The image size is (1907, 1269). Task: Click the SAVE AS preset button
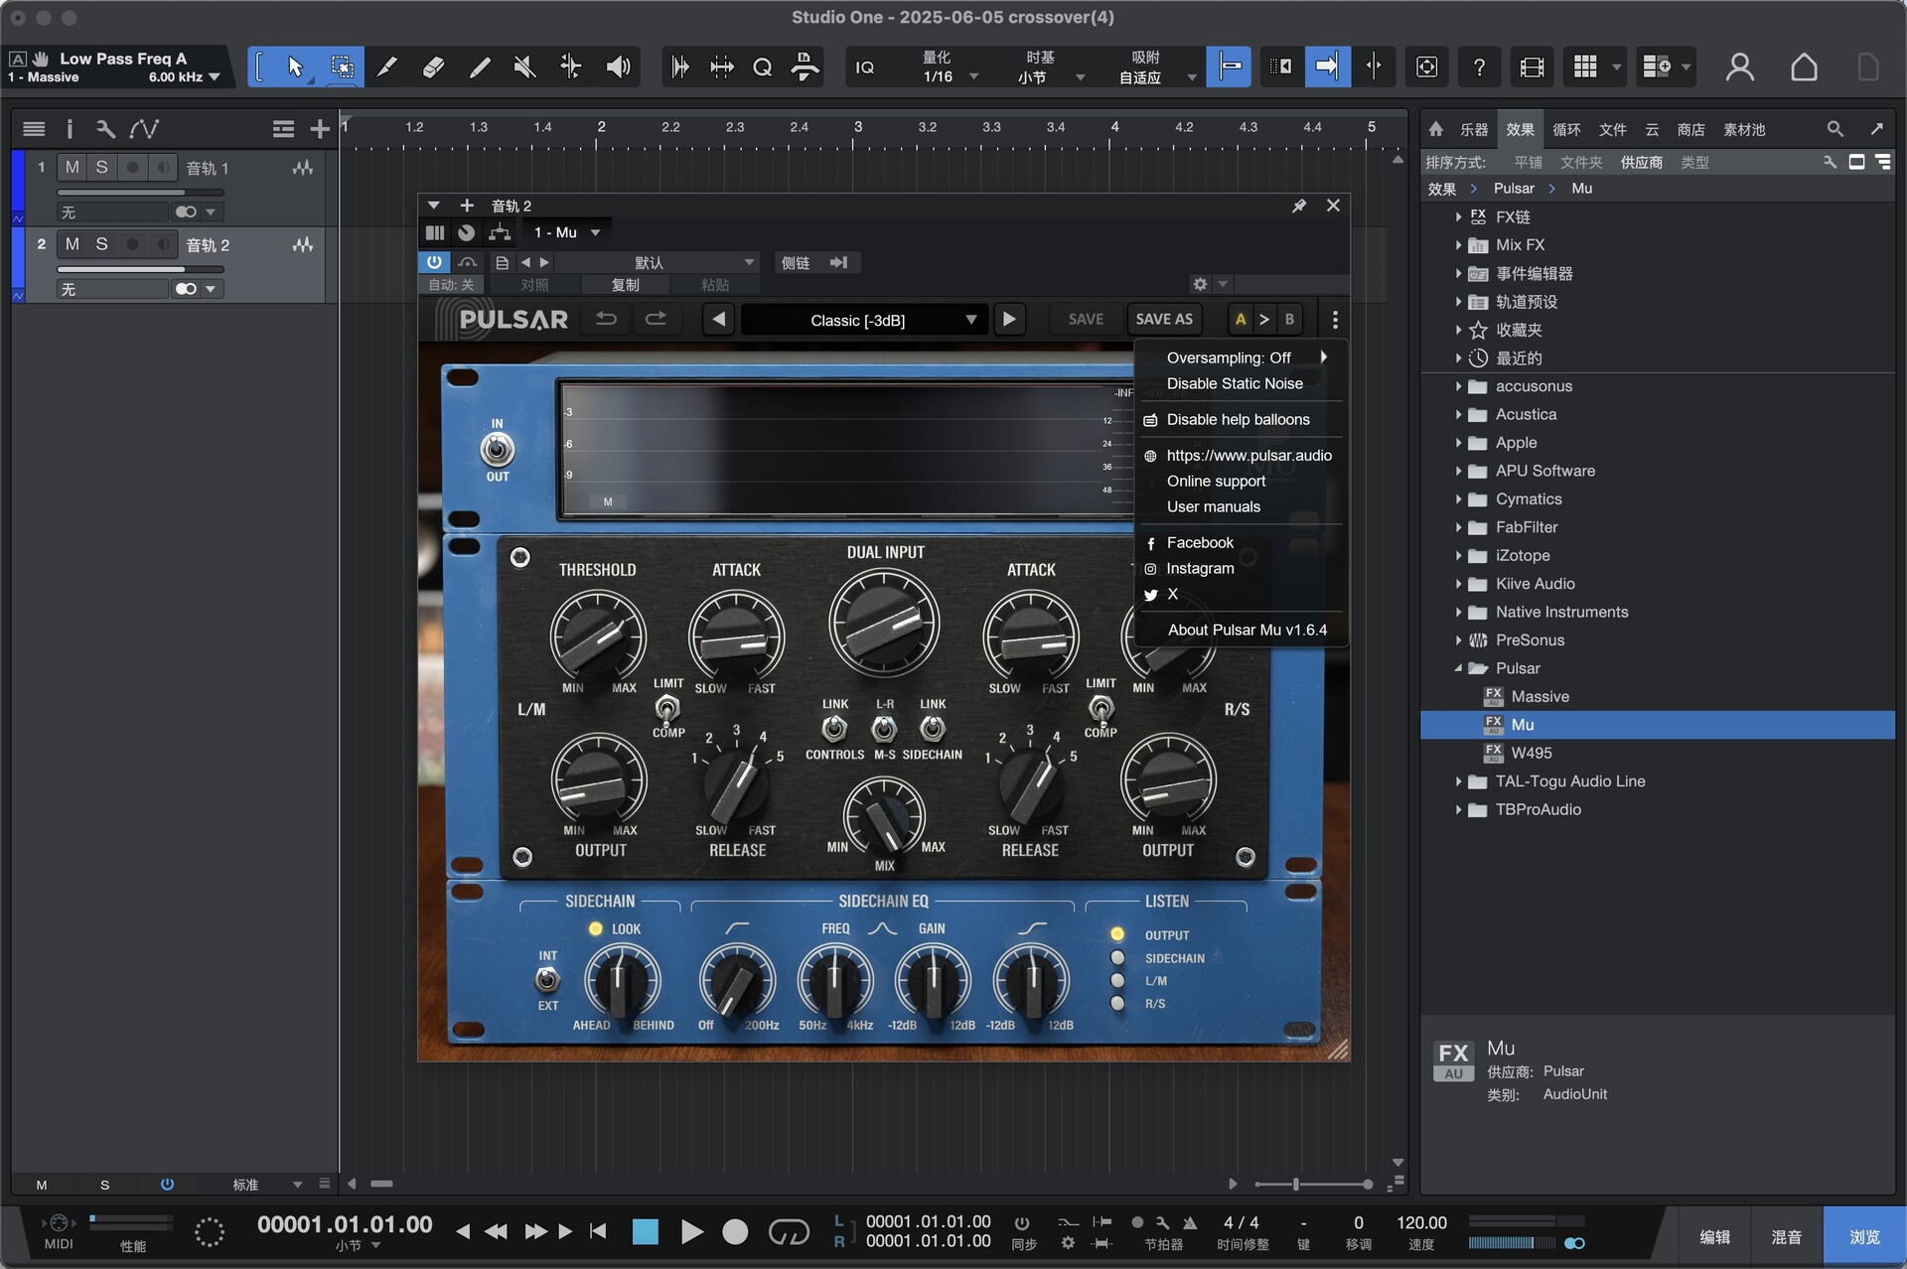1164,320
